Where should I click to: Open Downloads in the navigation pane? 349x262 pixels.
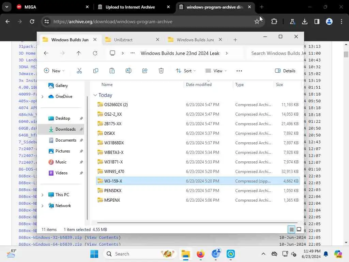61,129
